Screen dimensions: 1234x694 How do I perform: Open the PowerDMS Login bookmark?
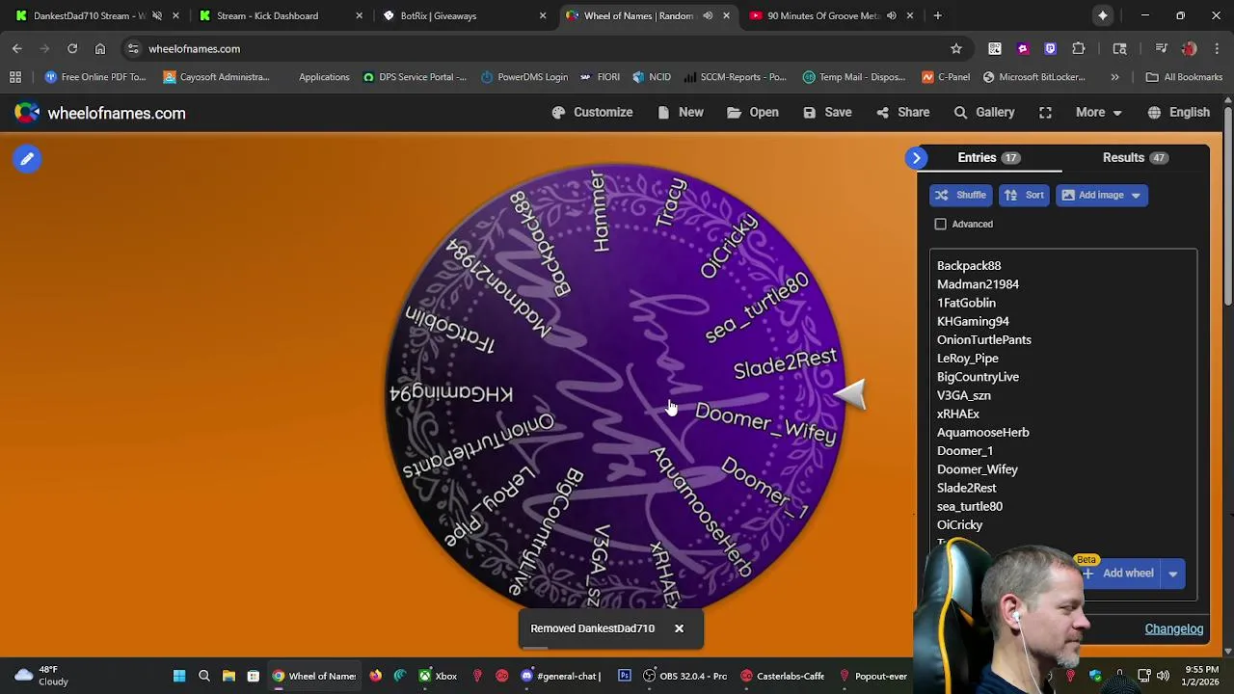(524, 77)
